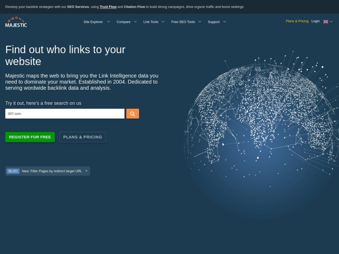
Task: Click the orange magnifier search button
Action: point(132,114)
